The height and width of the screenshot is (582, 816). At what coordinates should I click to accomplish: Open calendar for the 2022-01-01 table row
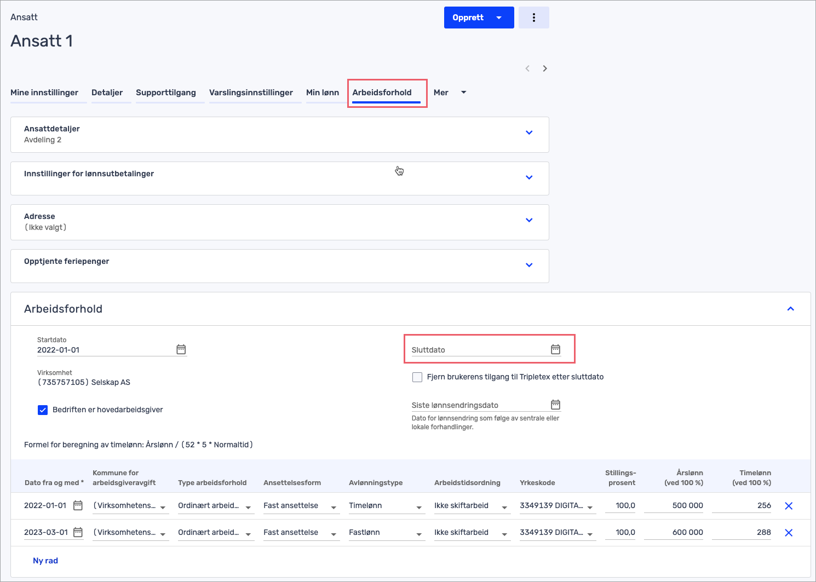[78, 505]
